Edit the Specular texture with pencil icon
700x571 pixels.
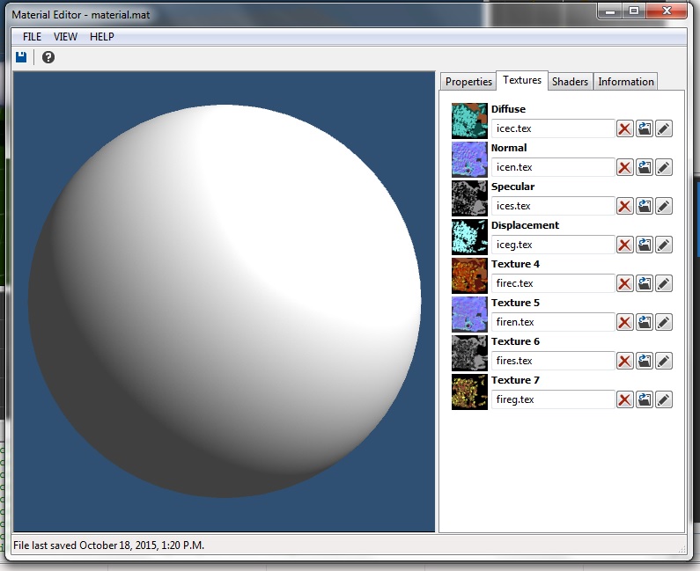664,206
